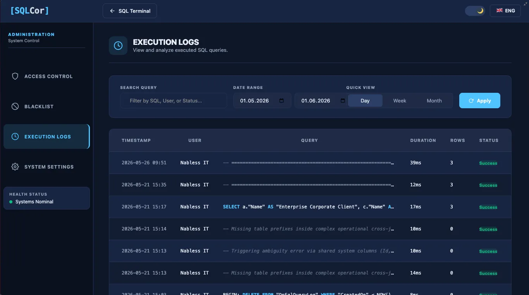The image size is (529, 295).
Task: Focus the Search Query filter field
Action: [x=174, y=101]
